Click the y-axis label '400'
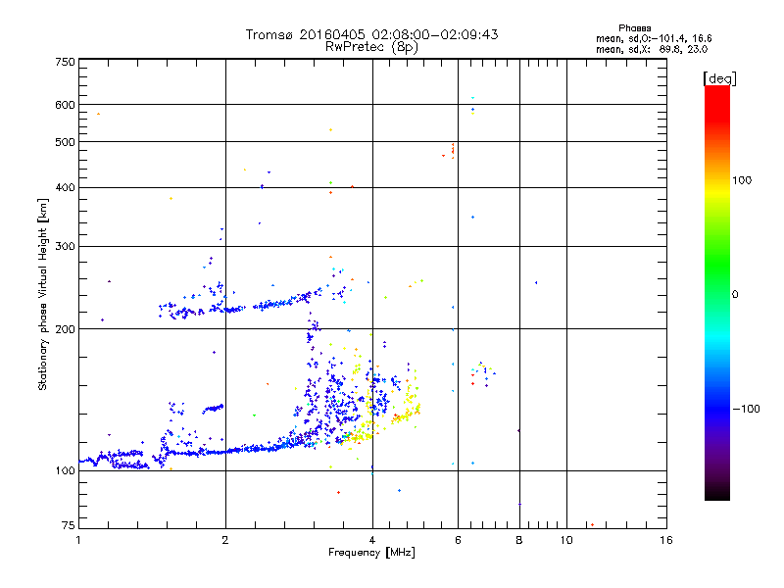This screenshot has height=588, width=784. 65,187
